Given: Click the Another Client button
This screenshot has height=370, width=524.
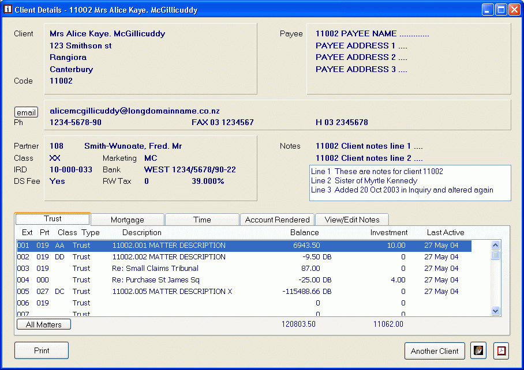Looking at the screenshot, I should pyautogui.click(x=435, y=351).
